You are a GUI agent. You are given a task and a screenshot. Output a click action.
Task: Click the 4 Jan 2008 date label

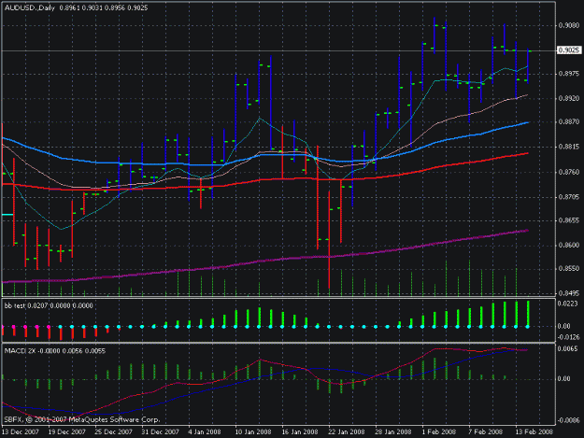click(205, 432)
